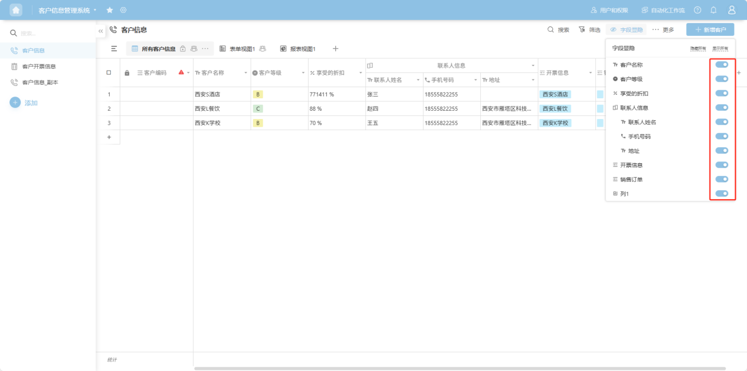The image size is (747, 371).
Task: Click the 新增客户 button
Action: click(710, 29)
